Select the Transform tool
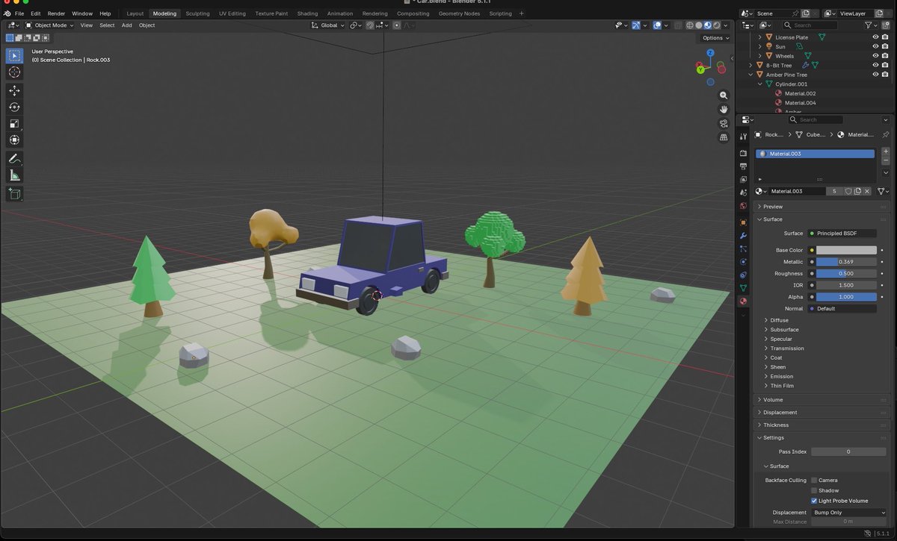The width and height of the screenshot is (897, 541). (x=14, y=140)
